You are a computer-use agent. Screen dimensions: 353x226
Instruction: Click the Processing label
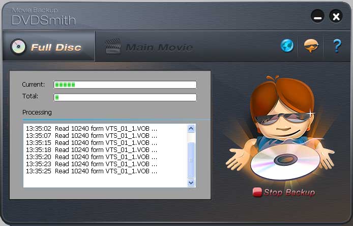(37, 112)
